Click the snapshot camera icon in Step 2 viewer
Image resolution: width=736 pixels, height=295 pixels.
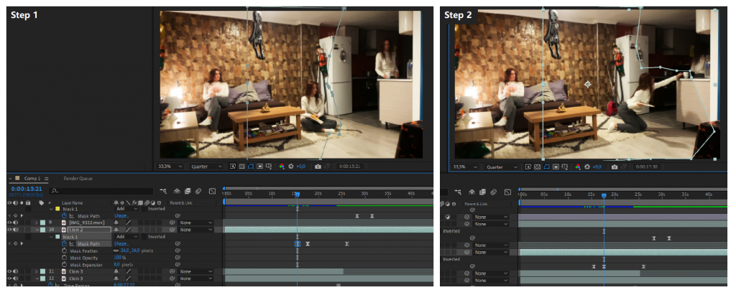(x=613, y=167)
